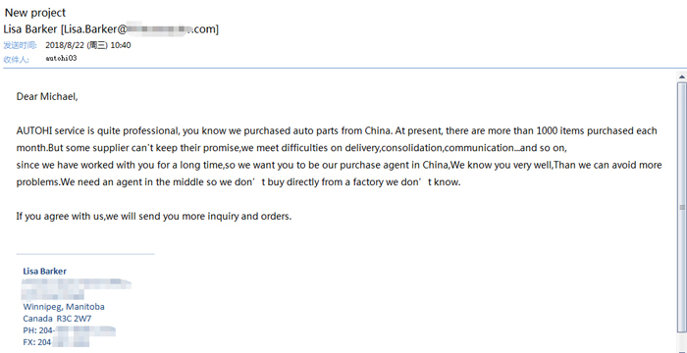Click the sent date 2018/8/22 10:40
The height and width of the screenshot is (353, 687).
(88, 45)
